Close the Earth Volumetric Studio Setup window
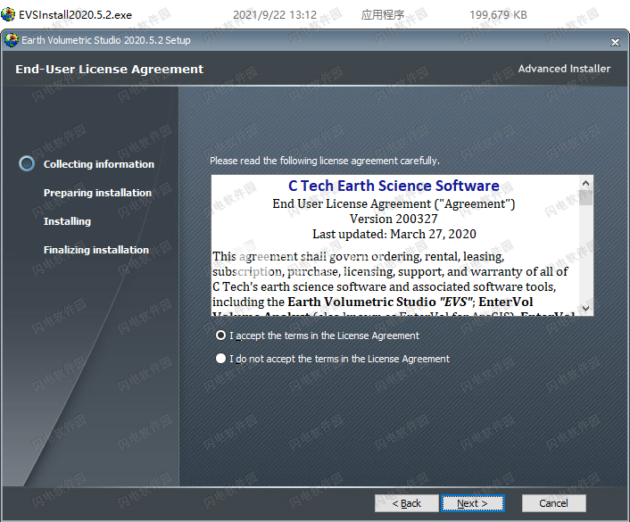Screen dimensions: 630x522 click(615, 42)
